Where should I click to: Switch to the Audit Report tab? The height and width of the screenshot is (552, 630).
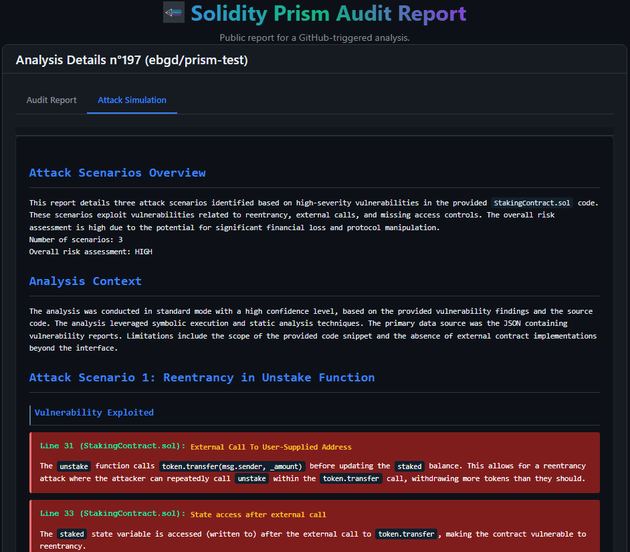click(x=51, y=100)
